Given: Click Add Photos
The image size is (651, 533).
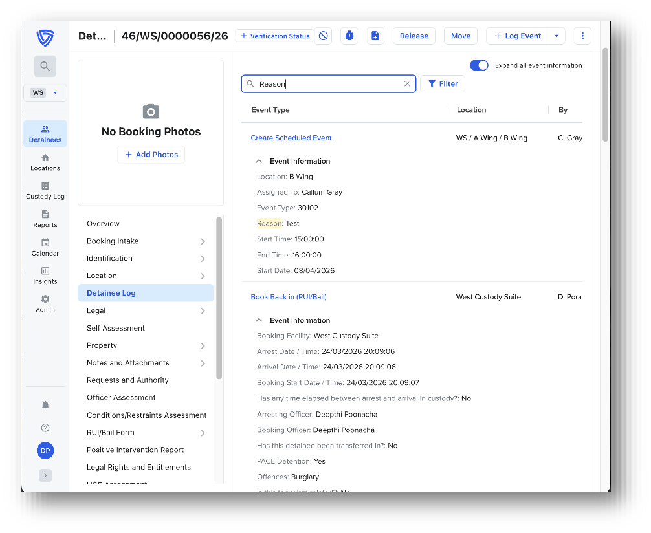Looking at the screenshot, I should pos(151,155).
